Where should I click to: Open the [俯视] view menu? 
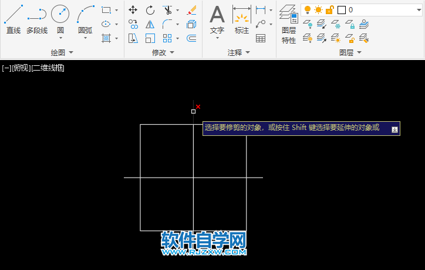click(21, 68)
